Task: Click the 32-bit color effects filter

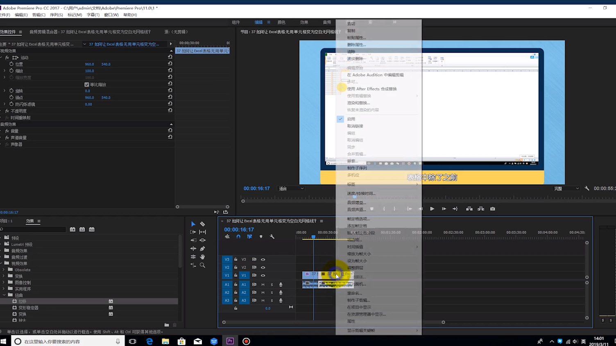Action: click(82, 229)
